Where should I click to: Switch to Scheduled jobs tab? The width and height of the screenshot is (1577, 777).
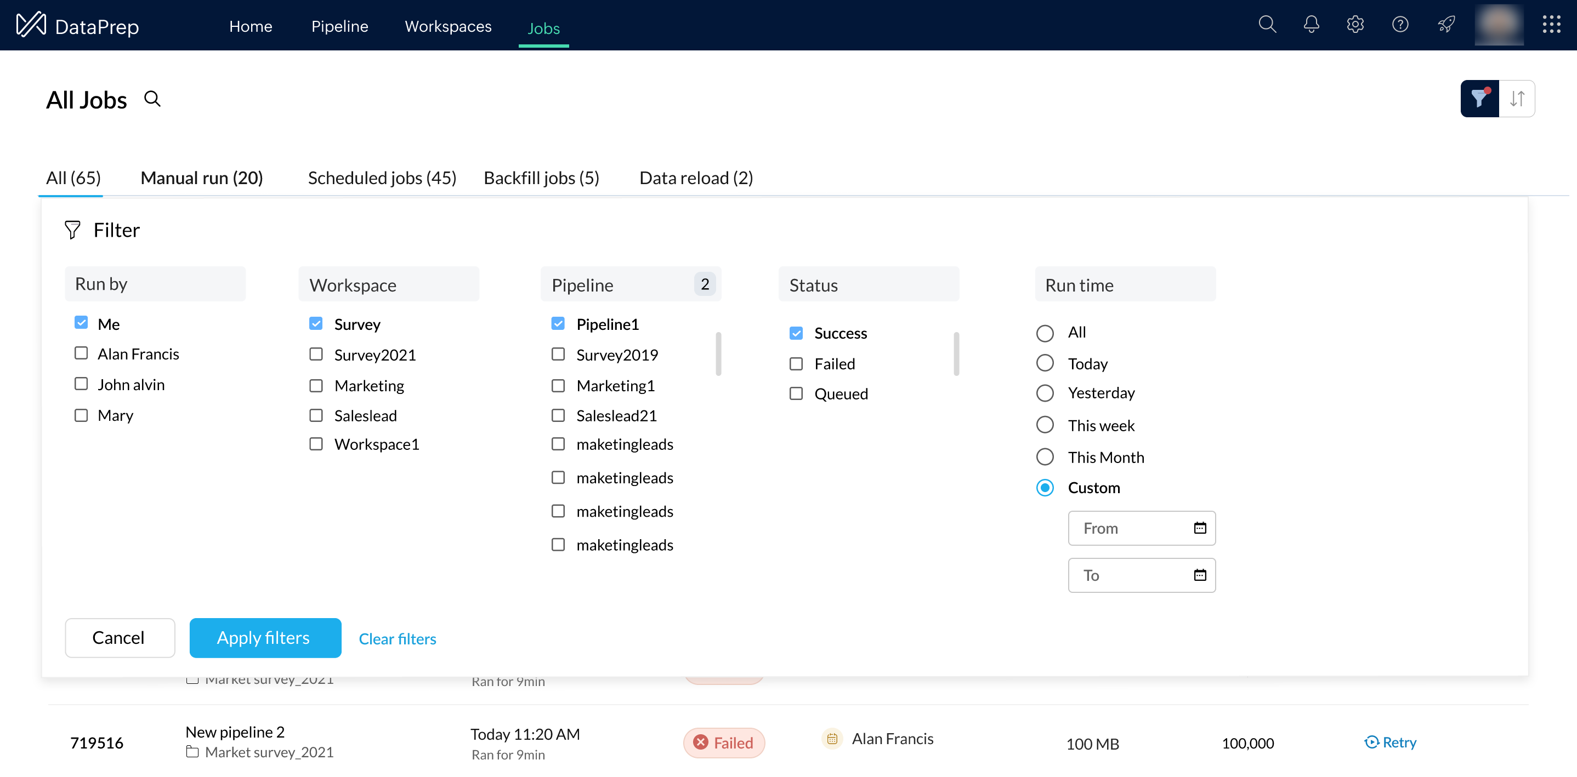click(382, 178)
